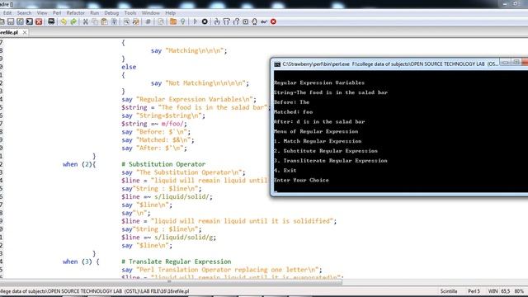Click the '$line =~ s/liquid/solid/g;' line
The height and width of the screenshot is (297, 528).
tap(168, 238)
